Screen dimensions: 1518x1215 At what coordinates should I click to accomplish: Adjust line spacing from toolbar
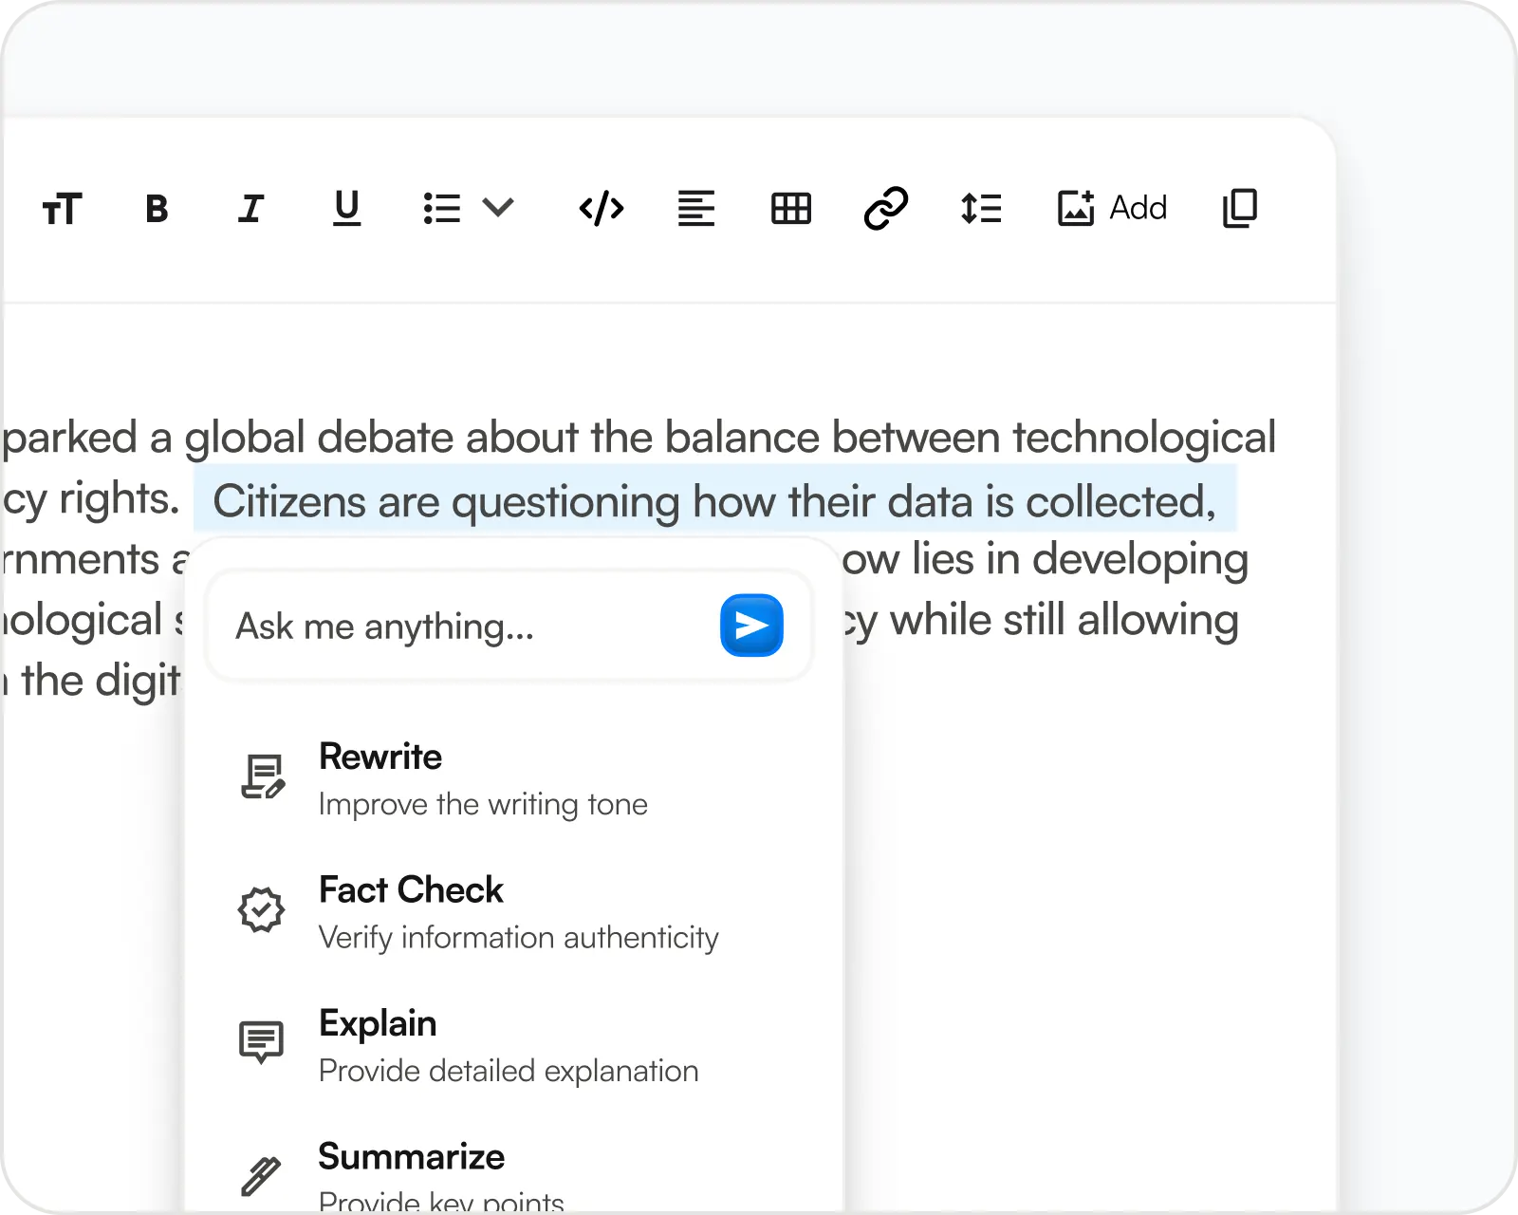point(980,208)
